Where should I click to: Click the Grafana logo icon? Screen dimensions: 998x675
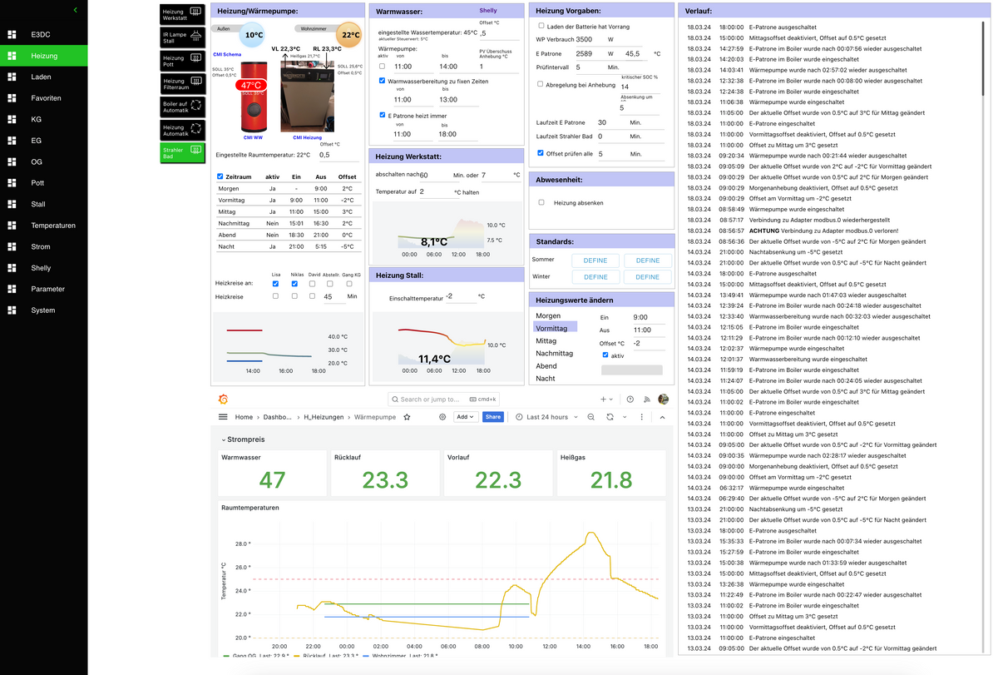tap(223, 400)
